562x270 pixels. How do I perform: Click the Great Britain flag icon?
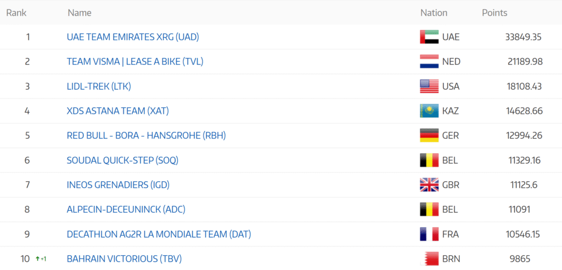(x=429, y=185)
